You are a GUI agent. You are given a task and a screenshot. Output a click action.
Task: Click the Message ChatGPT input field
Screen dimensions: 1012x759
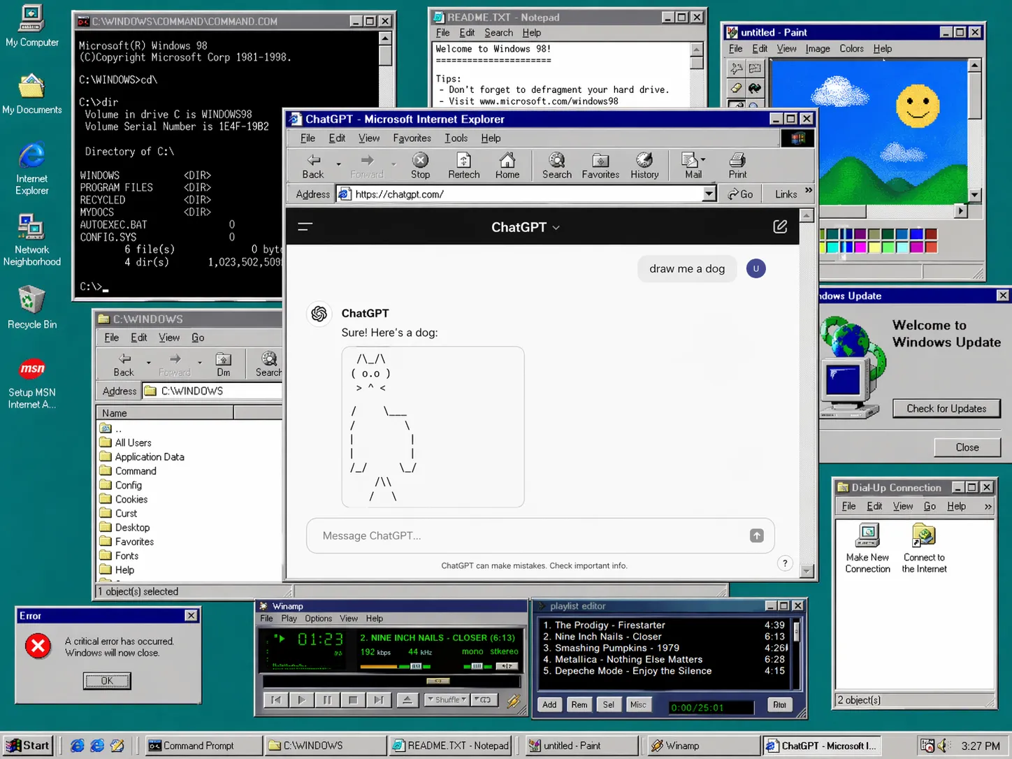pyautogui.click(x=540, y=536)
